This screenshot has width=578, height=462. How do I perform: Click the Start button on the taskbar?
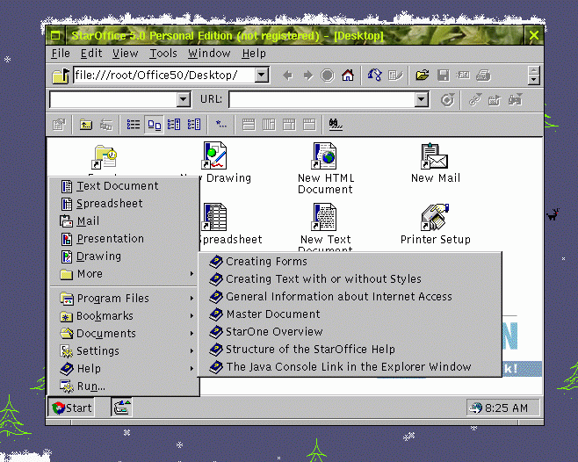pos(71,408)
